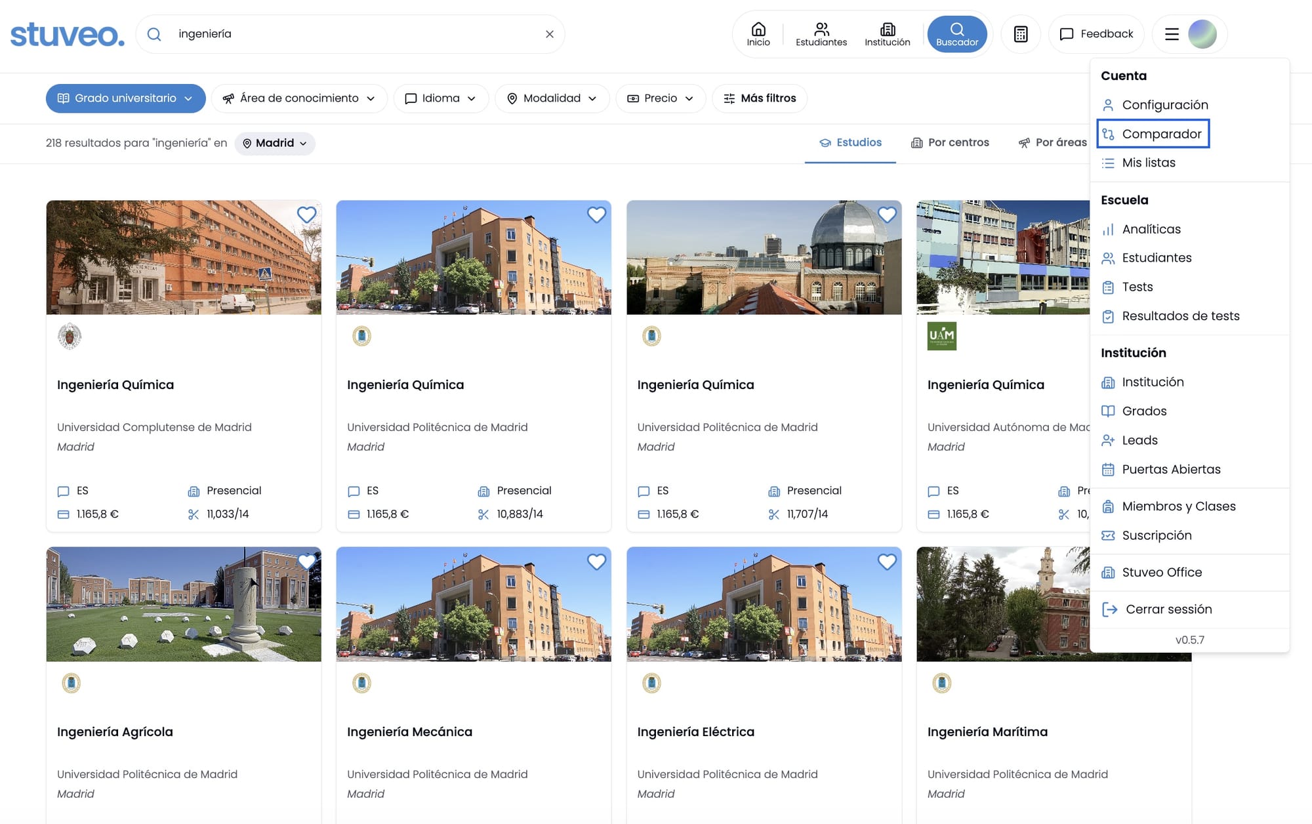Select Cerrar sesión to log out
The height and width of the screenshot is (824, 1312).
pyautogui.click(x=1157, y=609)
